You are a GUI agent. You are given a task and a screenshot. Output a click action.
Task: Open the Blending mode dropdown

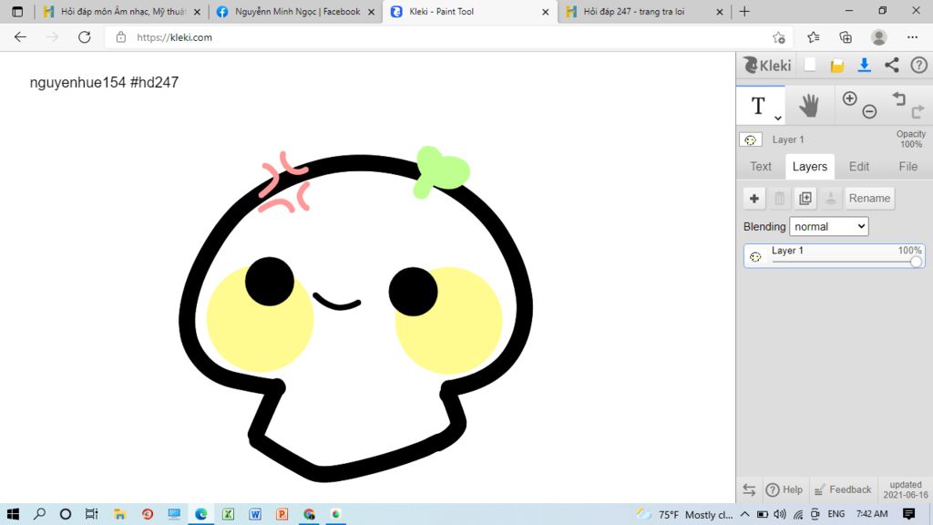tap(828, 226)
